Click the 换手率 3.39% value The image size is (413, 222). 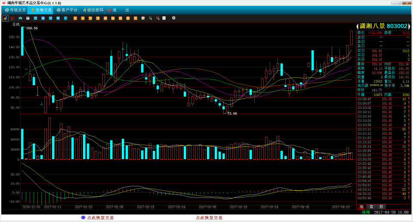point(404,86)
